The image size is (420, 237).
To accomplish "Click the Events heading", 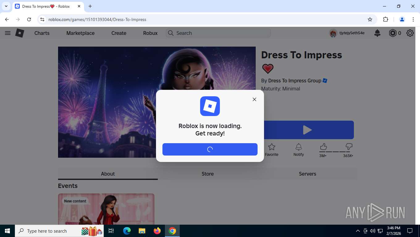I will (x=68, y=186).
